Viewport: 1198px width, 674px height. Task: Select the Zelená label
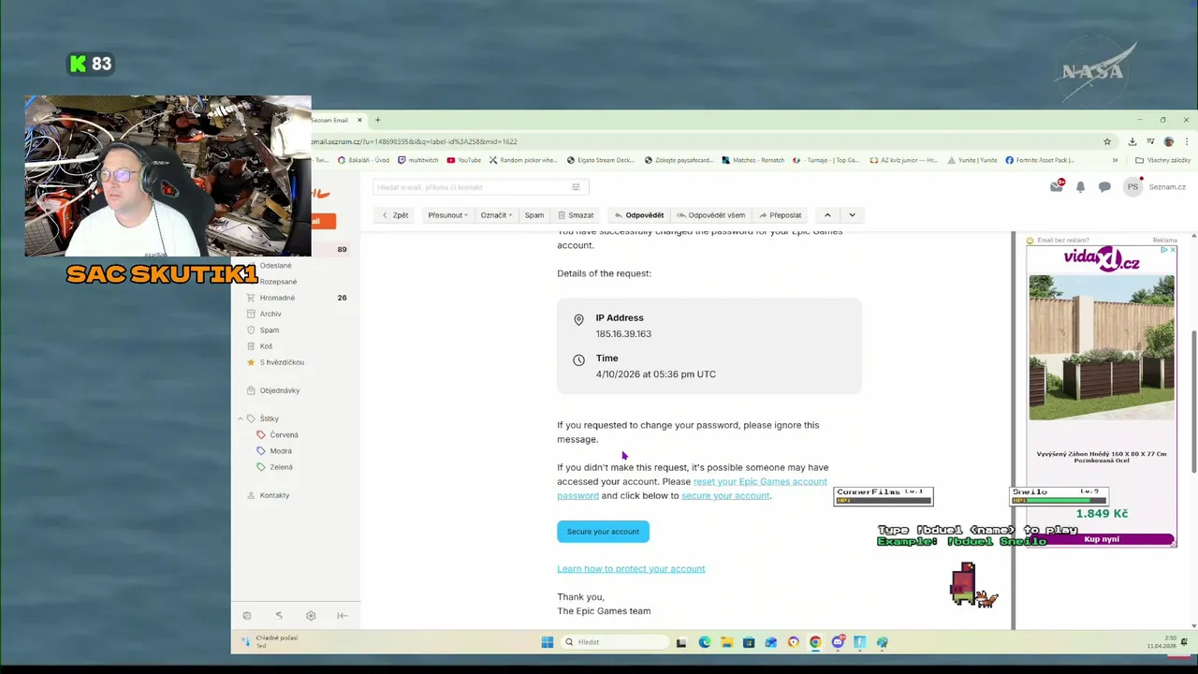(281, 467)
